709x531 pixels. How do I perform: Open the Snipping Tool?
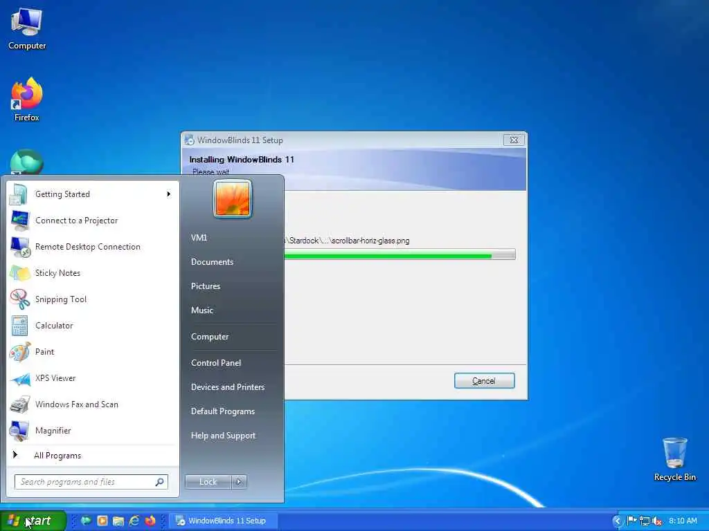tap(93, 299)
